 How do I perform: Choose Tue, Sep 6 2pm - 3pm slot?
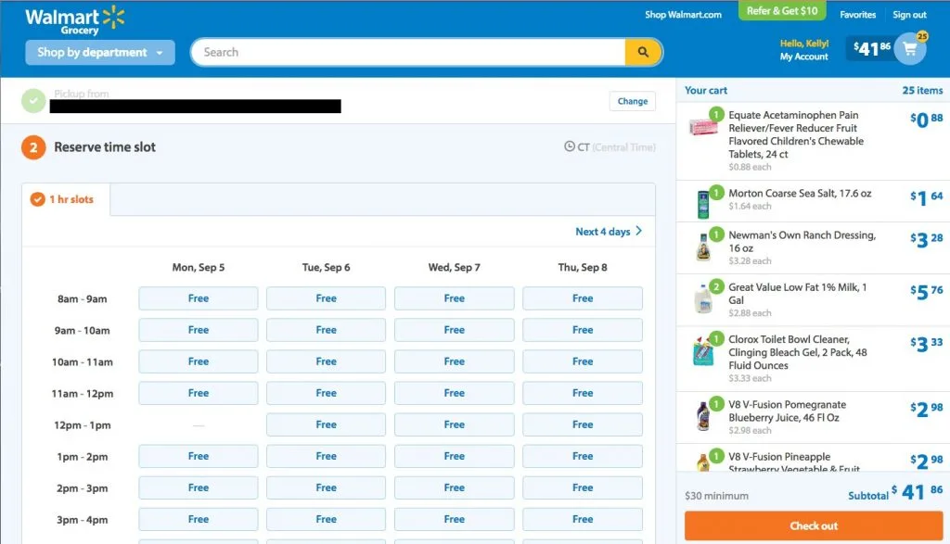click(326, 487)
